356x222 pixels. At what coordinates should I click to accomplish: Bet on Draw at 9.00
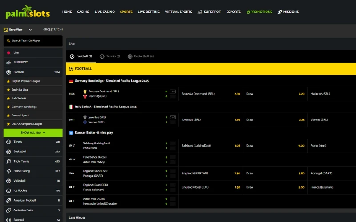click(275, 146)
